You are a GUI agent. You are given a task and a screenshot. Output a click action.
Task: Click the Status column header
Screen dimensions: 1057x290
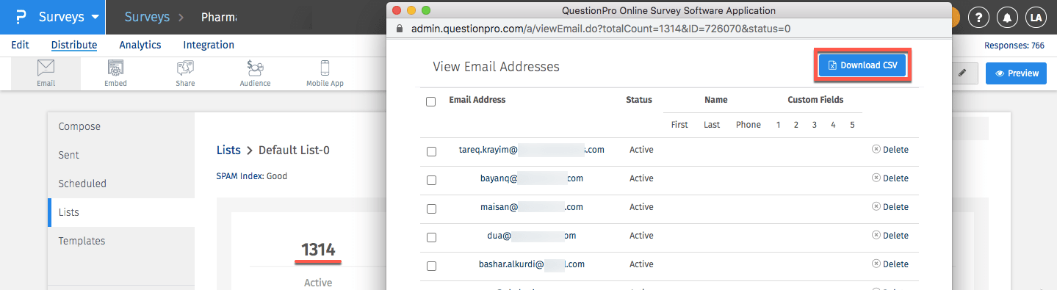pos(639,100)
